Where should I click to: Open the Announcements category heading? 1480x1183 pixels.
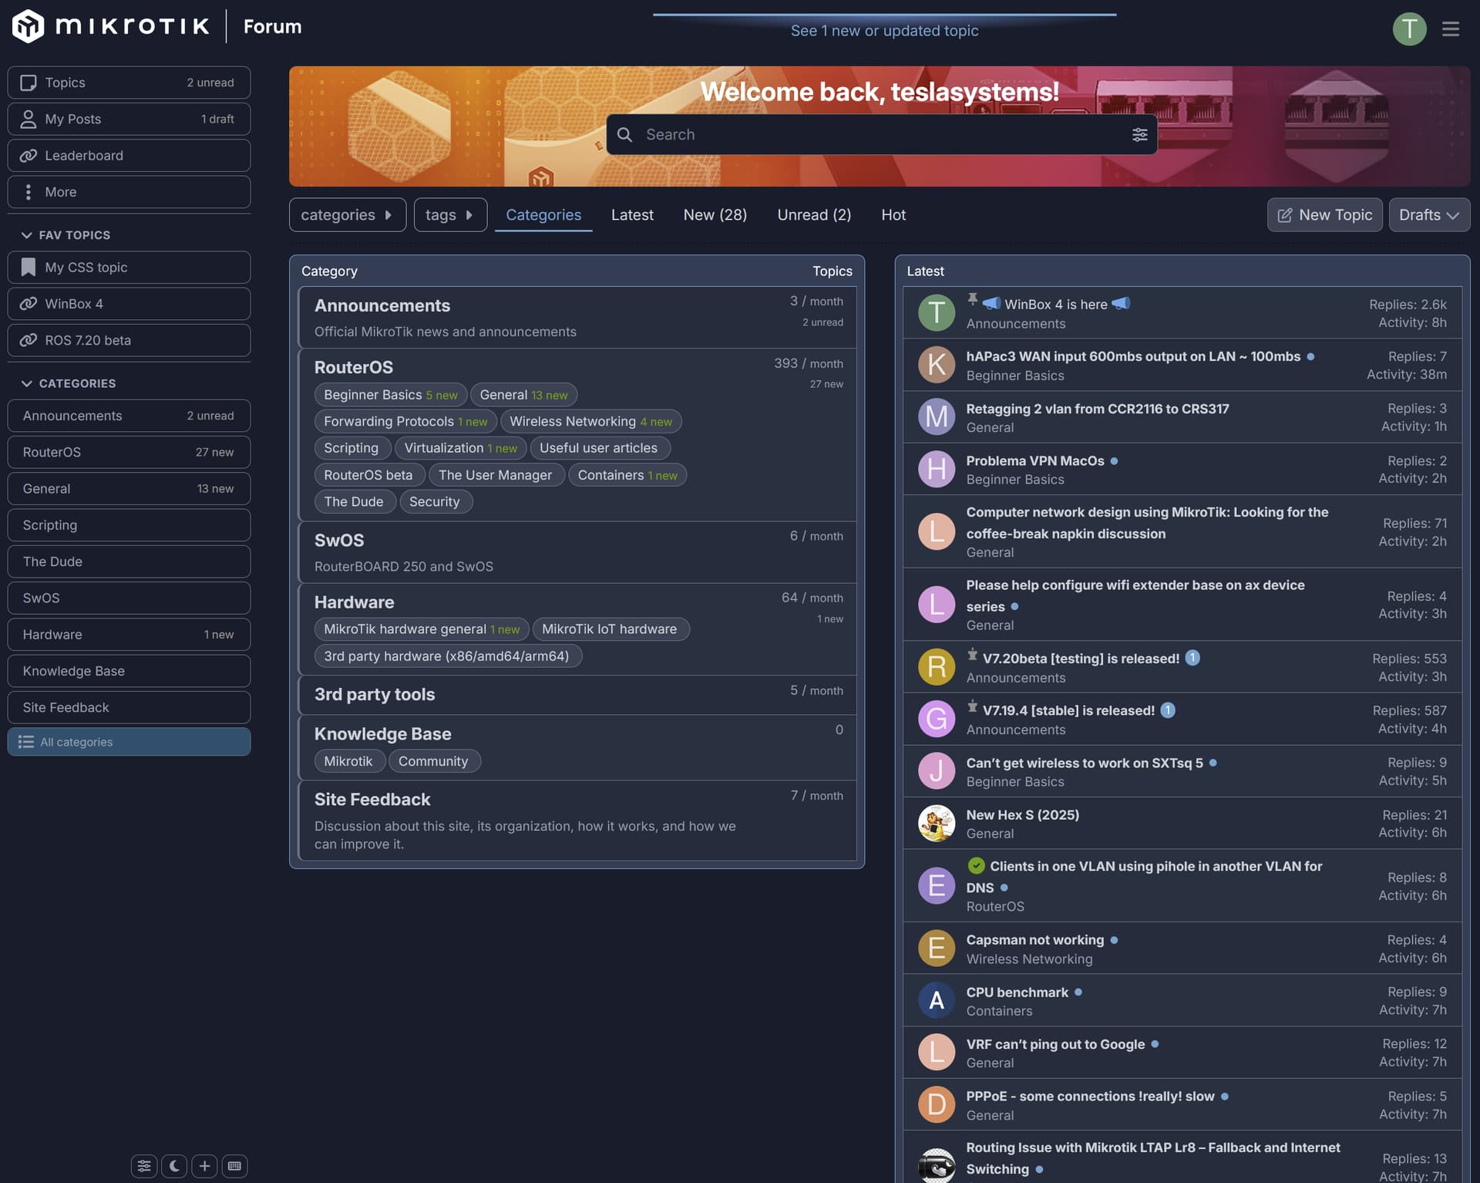click(x=382, y=305)
